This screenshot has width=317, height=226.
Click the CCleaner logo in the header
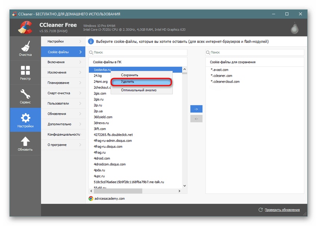click(25, 27)
